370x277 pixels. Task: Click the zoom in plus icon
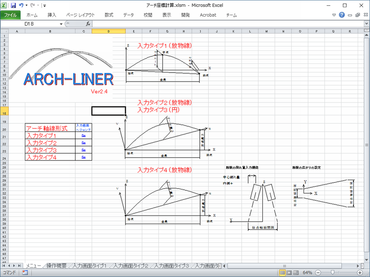click(360, 272)
